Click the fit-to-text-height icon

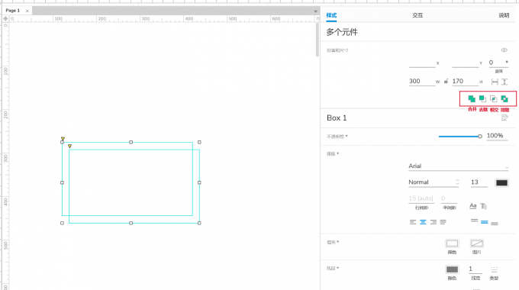[x=504, y=82]
